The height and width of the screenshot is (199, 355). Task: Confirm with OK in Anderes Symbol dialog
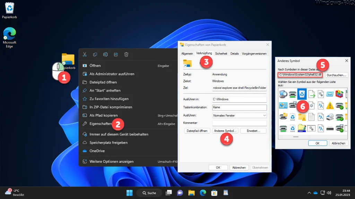318,143
